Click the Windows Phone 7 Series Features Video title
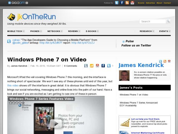This screenshot has height=134, width=178. click(41, 99)
